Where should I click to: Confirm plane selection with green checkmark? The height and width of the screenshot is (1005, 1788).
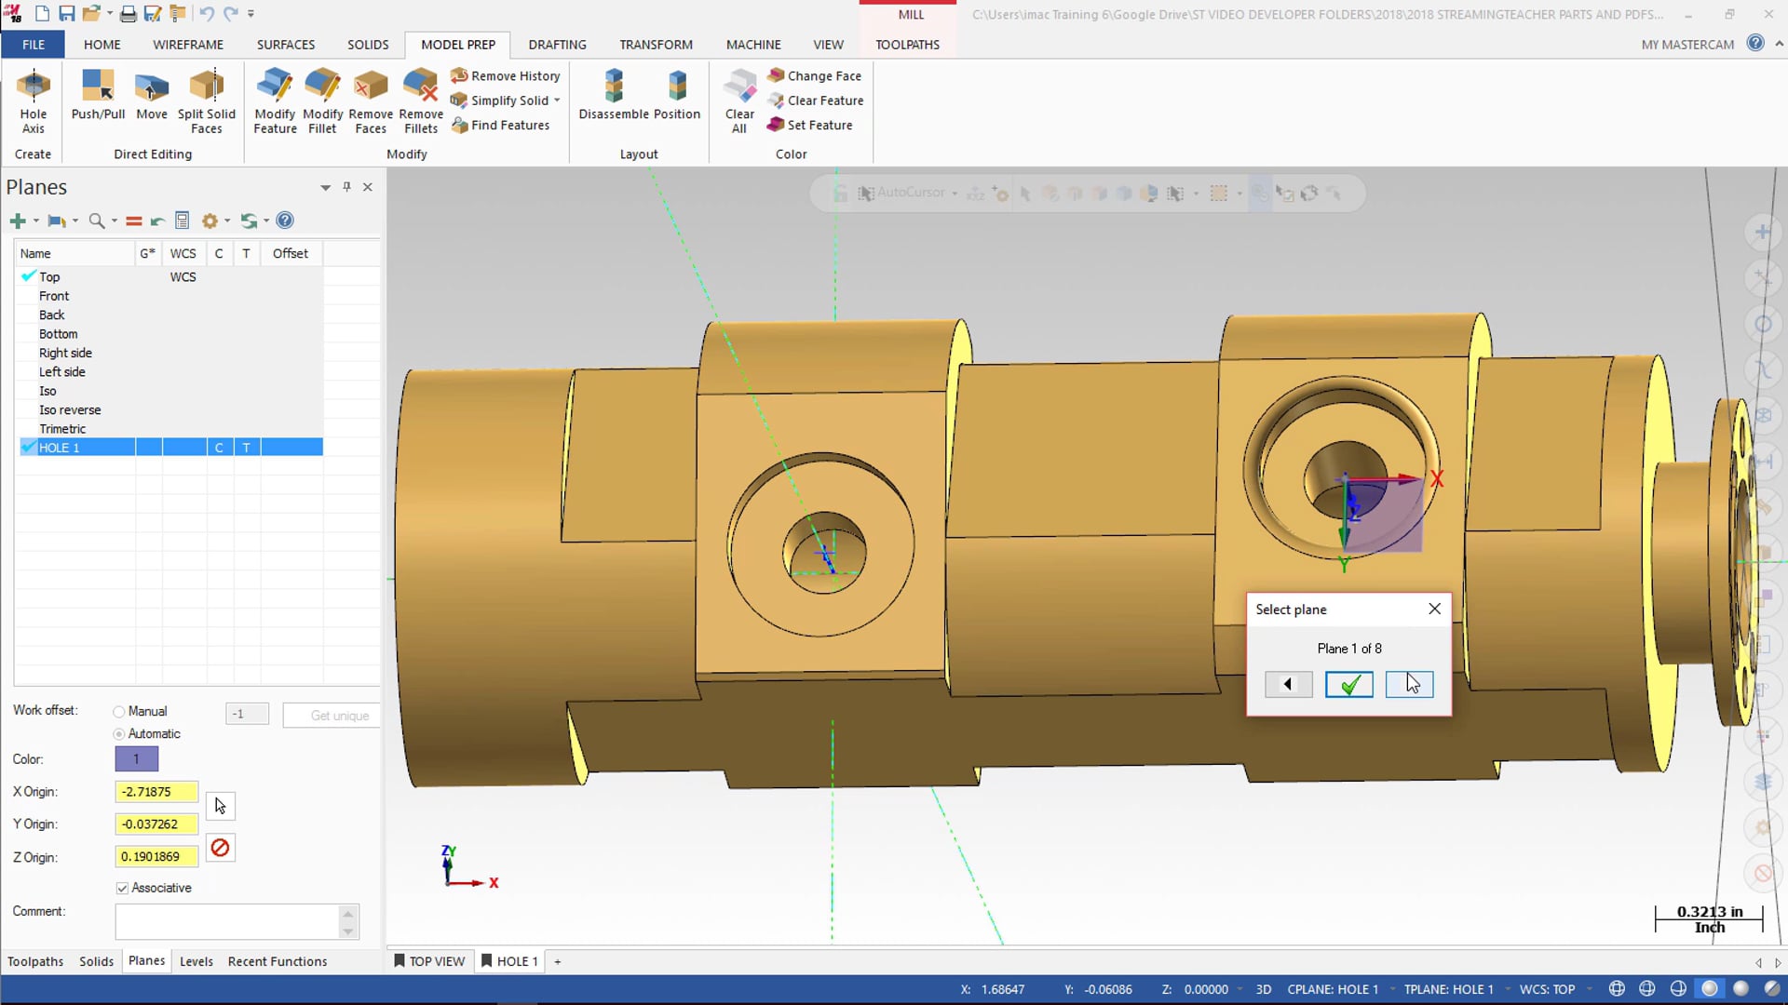tap(1348, 684)
